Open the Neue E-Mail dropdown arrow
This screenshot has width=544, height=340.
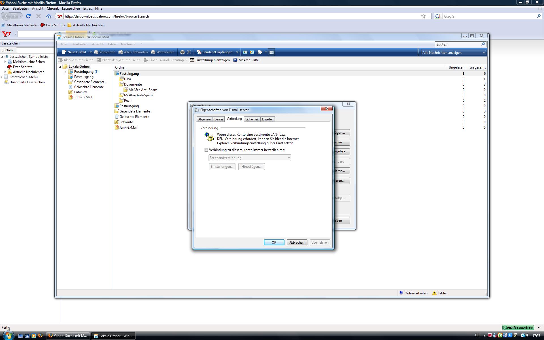click(91, 52)
